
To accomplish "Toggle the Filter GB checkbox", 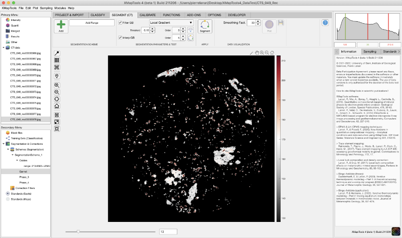I will coord(120,23).
